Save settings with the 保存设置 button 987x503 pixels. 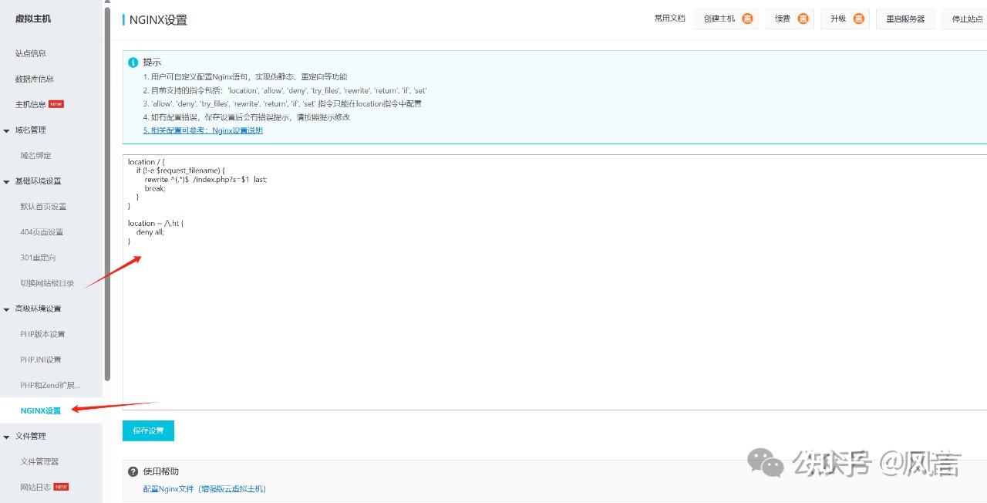pos(148,430)
